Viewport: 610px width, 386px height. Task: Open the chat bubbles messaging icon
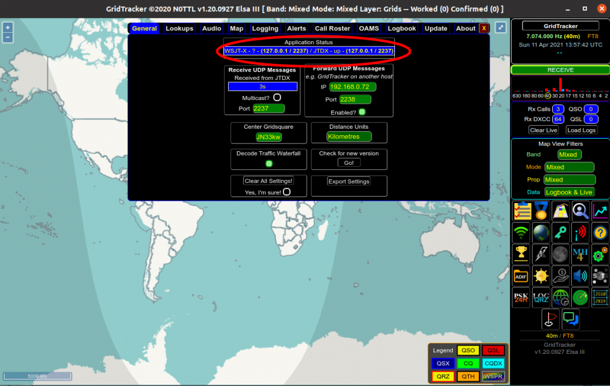tap(571, 319)
